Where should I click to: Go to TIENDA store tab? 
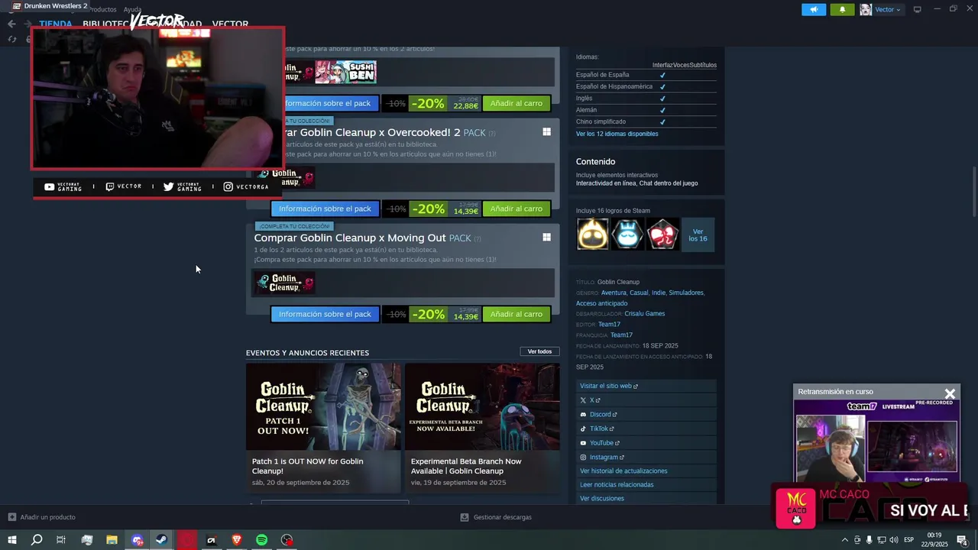(x=55, y=24)
